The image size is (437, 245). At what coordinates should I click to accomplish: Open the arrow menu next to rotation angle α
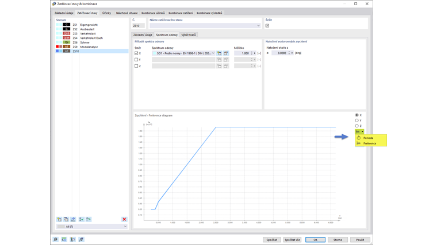pos(292,53)
